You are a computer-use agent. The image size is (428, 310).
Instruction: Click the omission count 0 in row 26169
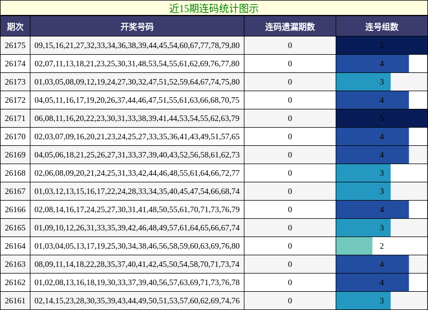[x=290, y=155]
